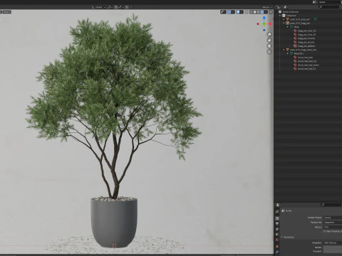Click the scene selector icon at top right
342x256 pixels.
315,2
